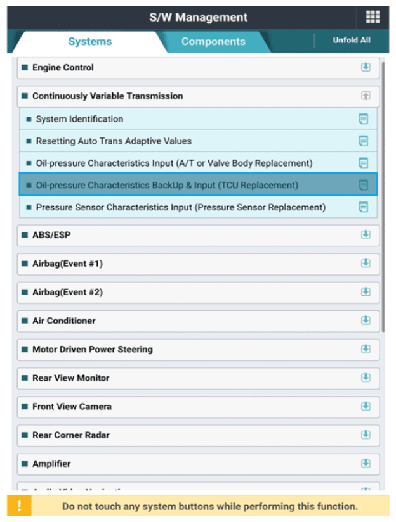
Task: Open document icon for TCU Replacement item
Action: point(363,185)
